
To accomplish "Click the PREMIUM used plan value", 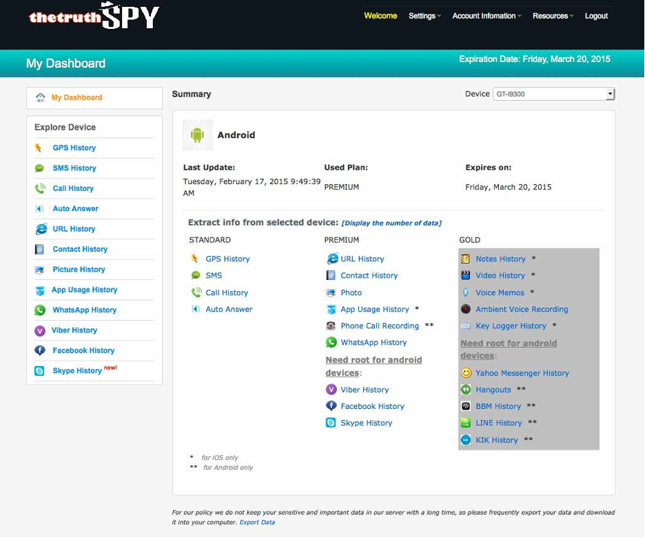I will point(341,187).
